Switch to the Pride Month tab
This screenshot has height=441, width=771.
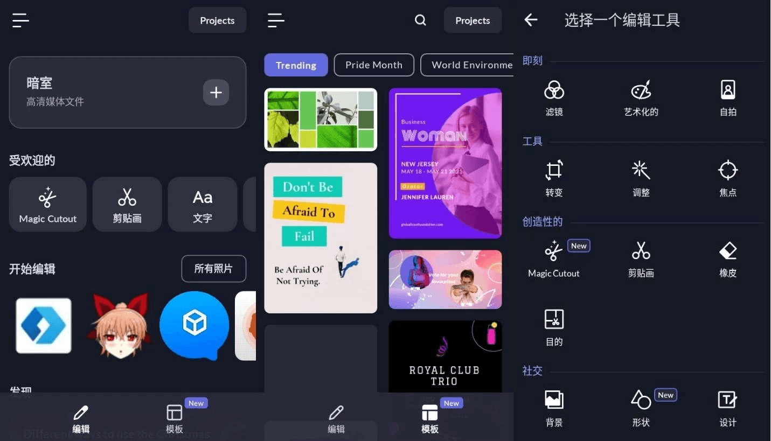pos(374,65)
